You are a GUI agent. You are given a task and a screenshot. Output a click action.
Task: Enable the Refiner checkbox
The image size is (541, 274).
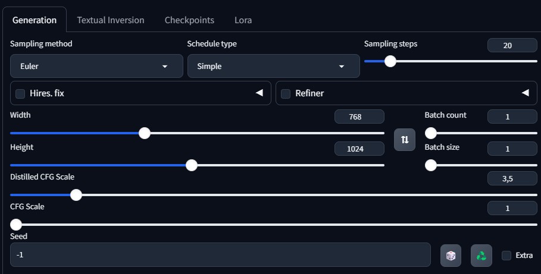click(286, 93)
